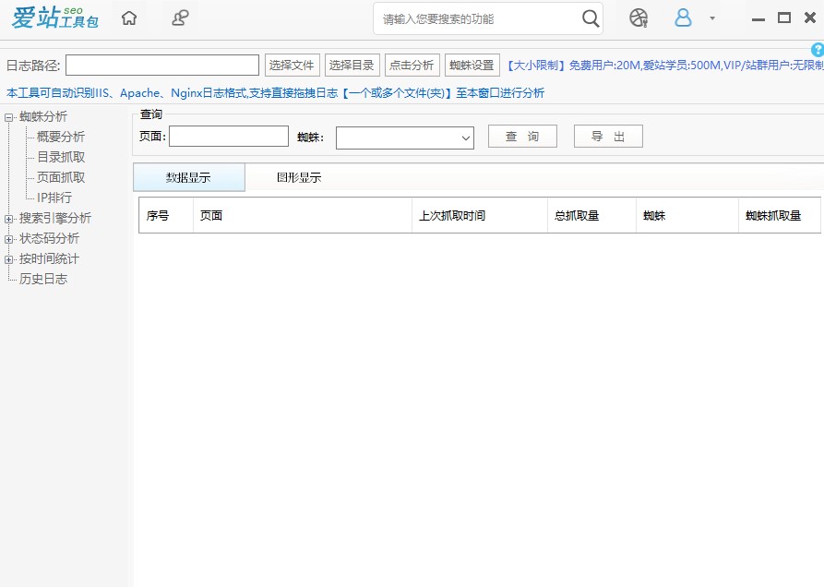Screen dimensions: 824x587
Task: Expand the 蜘蛛 spider selection dropdown
Action: 464,137
